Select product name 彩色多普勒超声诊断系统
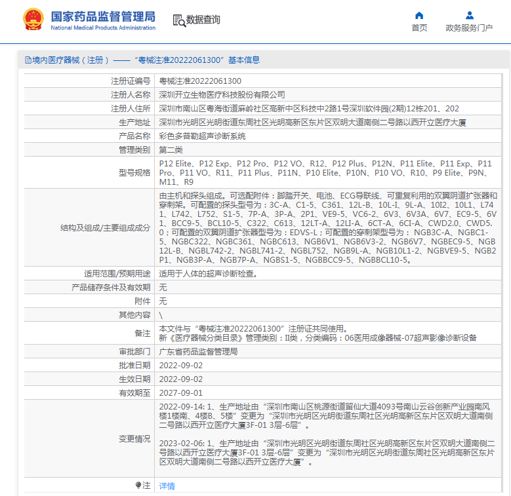 pyautogui.click(x=202, y=136)
